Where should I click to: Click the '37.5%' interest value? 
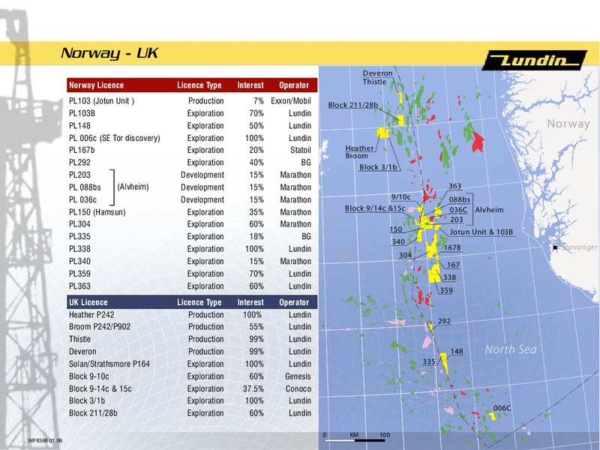pos(253,388)
